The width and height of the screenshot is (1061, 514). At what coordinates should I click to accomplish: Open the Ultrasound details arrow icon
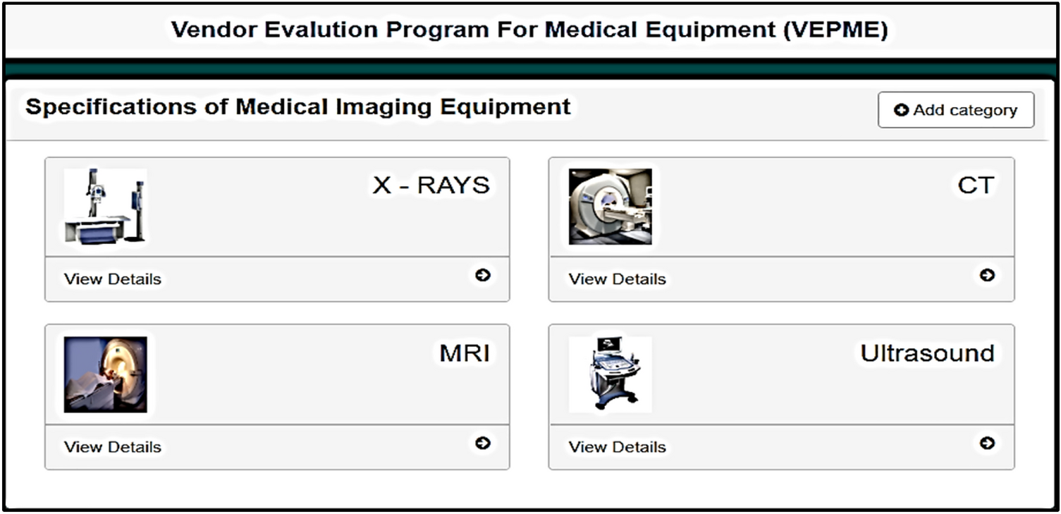[988, 444]
